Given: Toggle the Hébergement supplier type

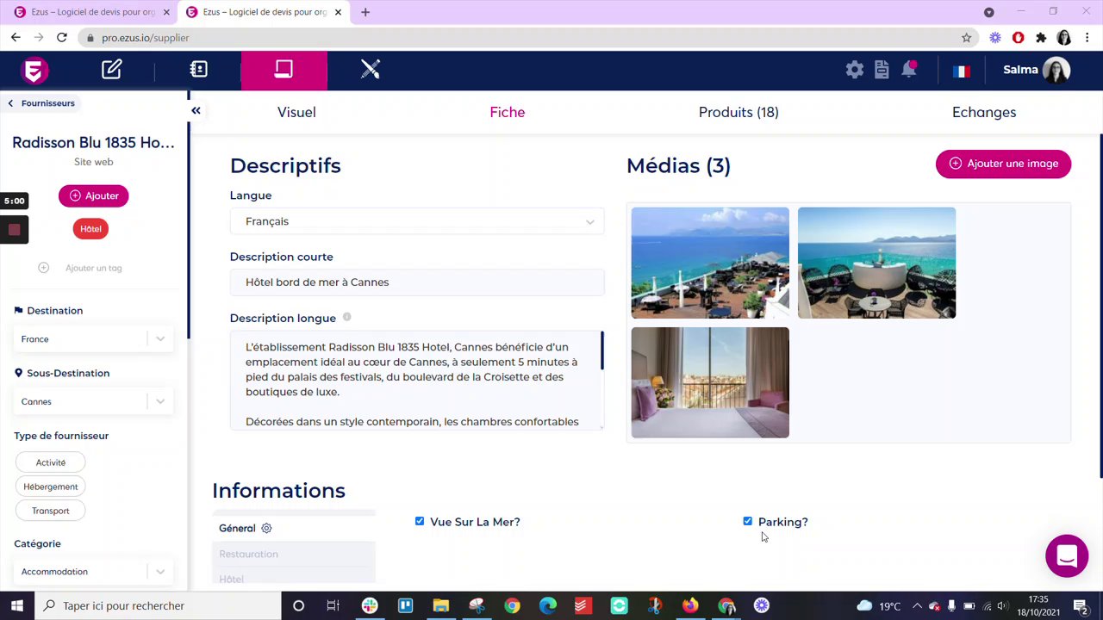Looking at the screenshot, I should pyautogui.click(x=51, y=487).
